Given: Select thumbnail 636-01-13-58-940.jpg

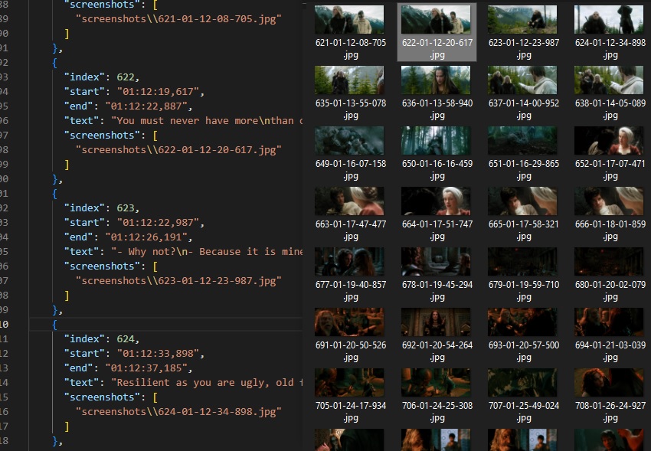Looking at the screenshot, I should 436,80.
